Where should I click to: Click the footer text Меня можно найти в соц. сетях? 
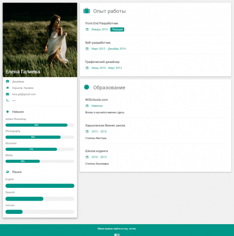click(117, 229)
